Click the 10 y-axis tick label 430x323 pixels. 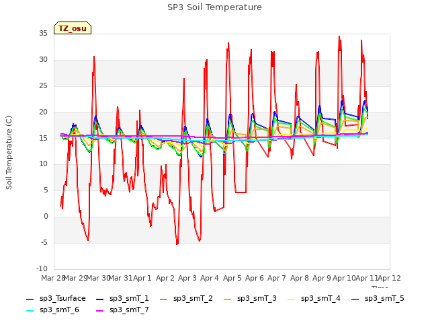click(x=43, y=164)
